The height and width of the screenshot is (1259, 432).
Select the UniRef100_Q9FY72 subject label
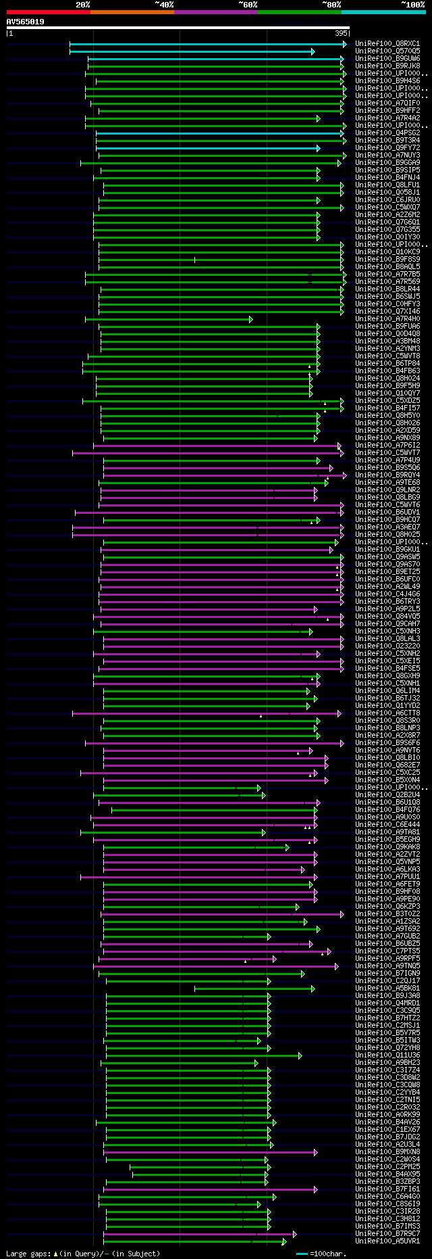[387, 148]
